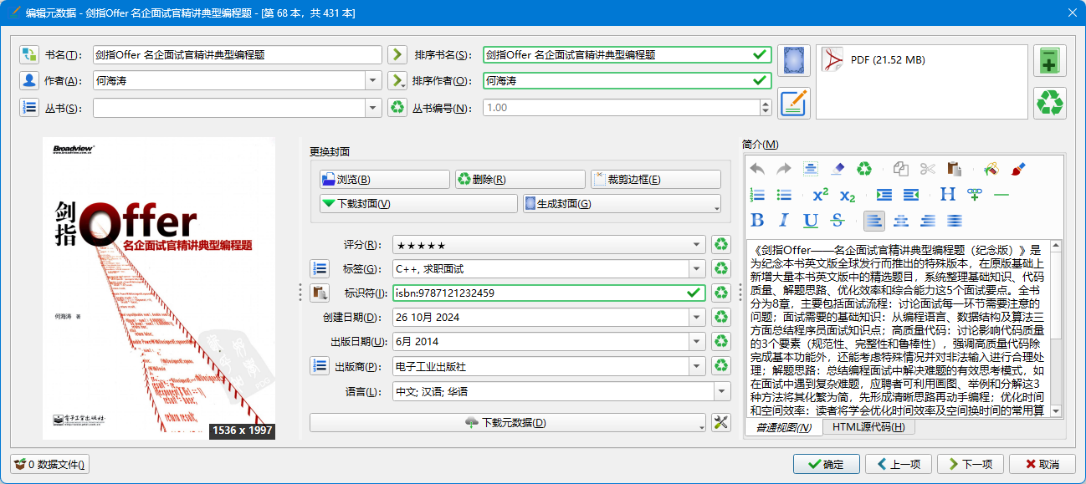Open the tag editor icon beside 标签
Image resolution: width=1086 pixels, height=484 pixels.
coord(319,269)
